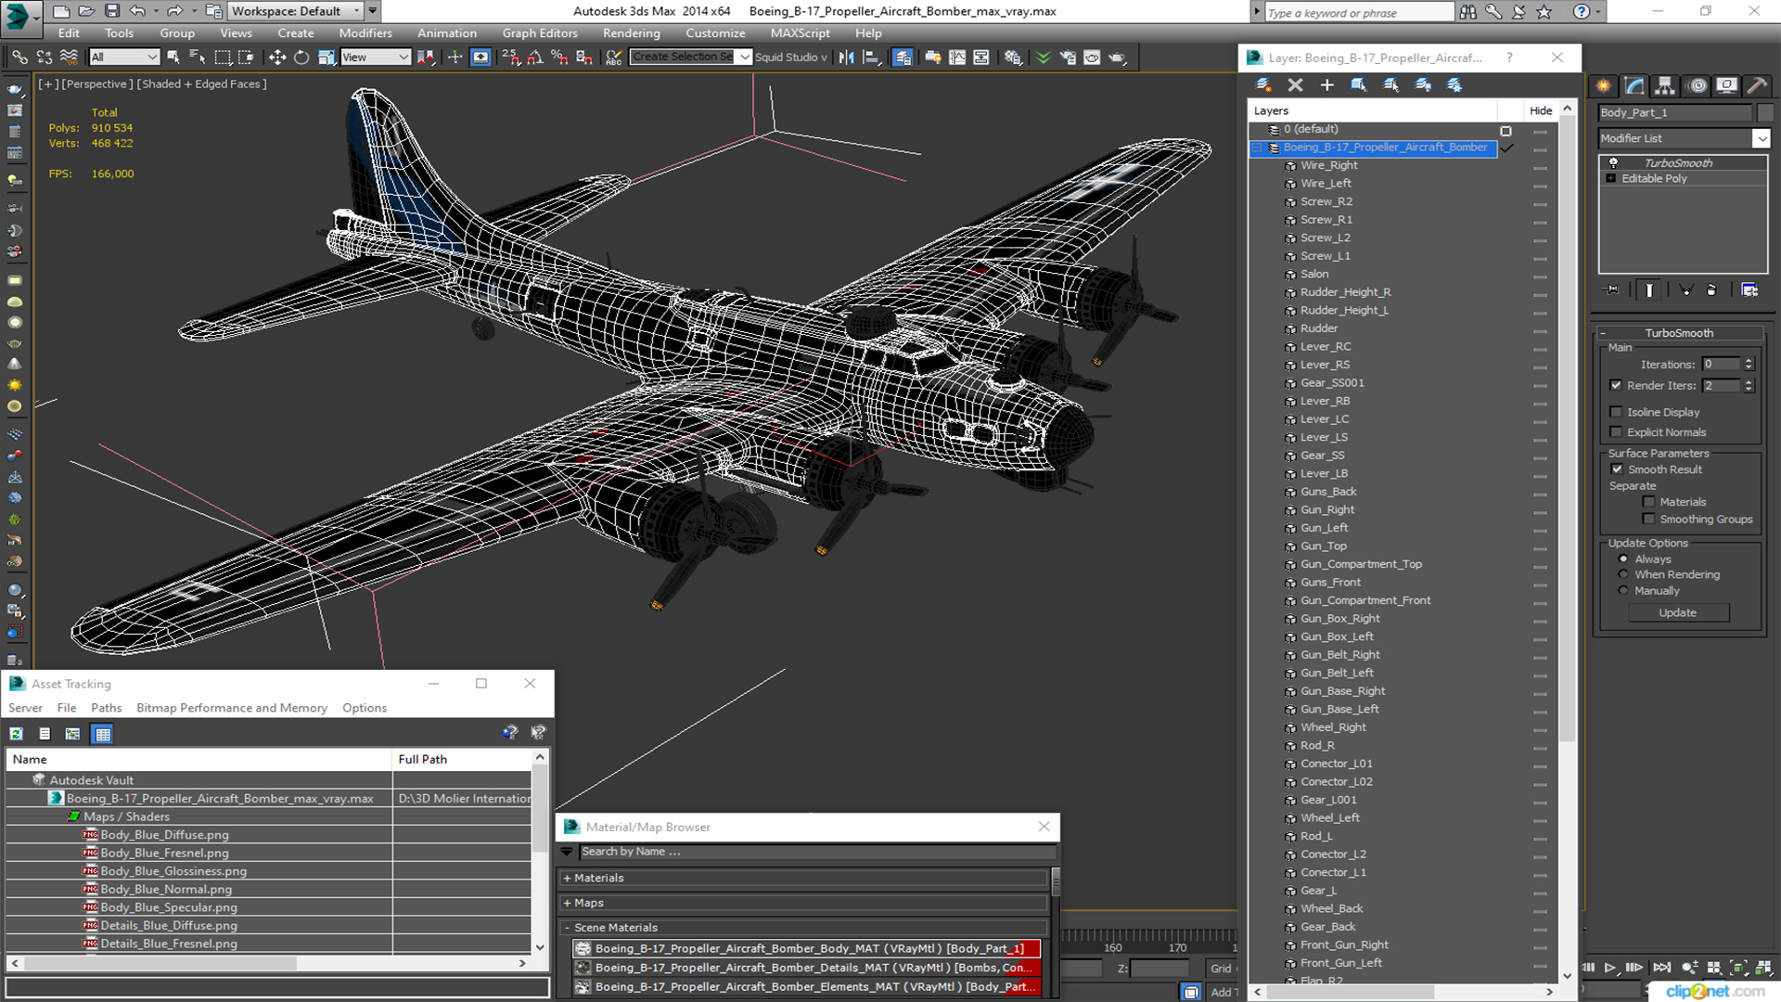Delete layer with X icon in Layer dialog
Viewport: 1781px width, 1002px height.
(1296, 84)
